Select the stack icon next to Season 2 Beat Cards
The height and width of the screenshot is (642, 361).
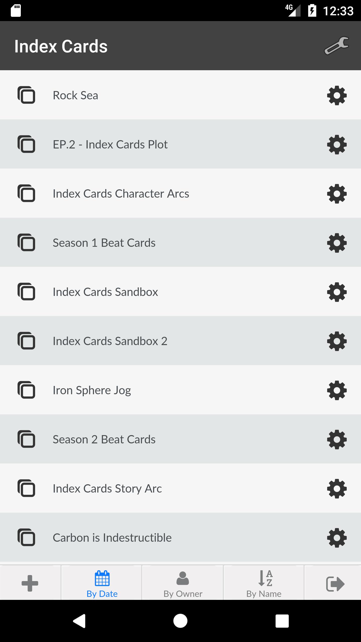26,439
